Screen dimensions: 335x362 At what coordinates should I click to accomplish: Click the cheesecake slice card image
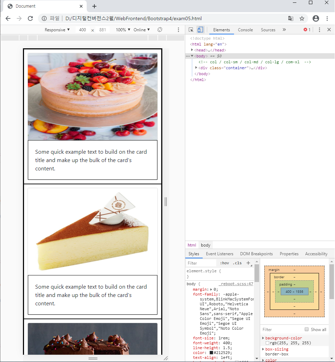click(93, 231)
